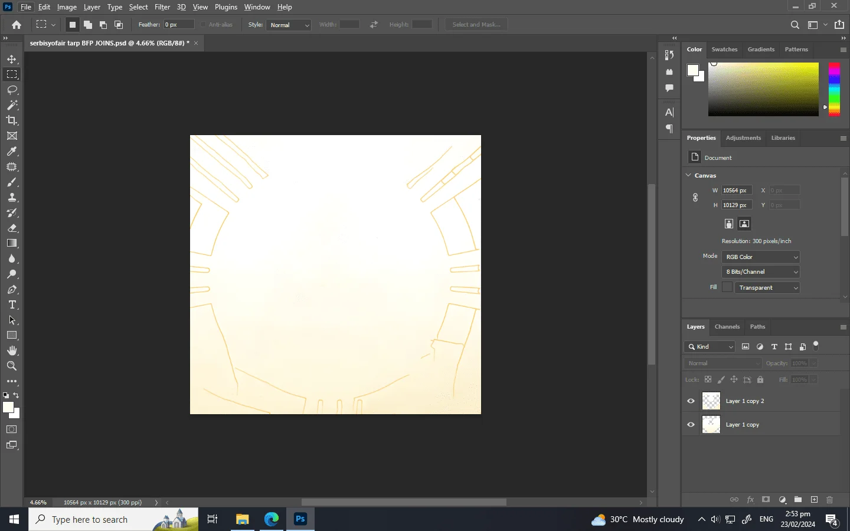Viewport: 850px width, 531px height.
Task: Click the Share icon at top right
Action: [839, 25]
